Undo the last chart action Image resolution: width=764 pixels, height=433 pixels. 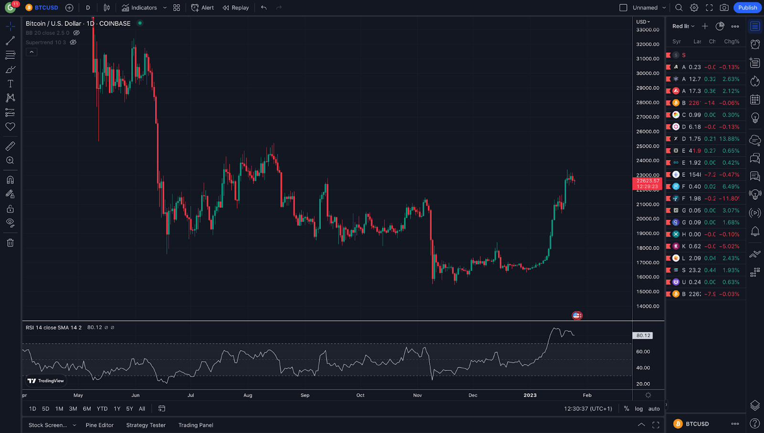coord(264,8)
